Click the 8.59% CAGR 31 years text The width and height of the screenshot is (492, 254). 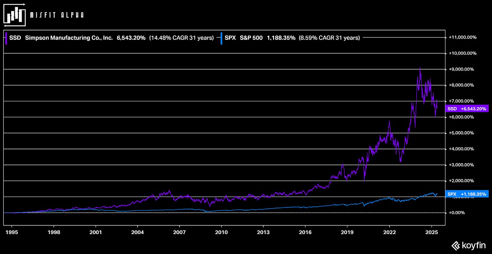pyautogui.click(x=329, y=38)
